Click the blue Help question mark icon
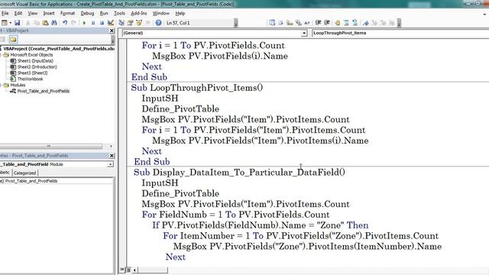 [158, 23]
